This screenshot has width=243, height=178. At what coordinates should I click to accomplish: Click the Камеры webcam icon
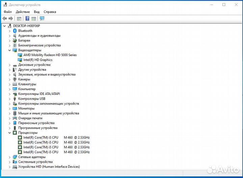[x=15, y=79]
